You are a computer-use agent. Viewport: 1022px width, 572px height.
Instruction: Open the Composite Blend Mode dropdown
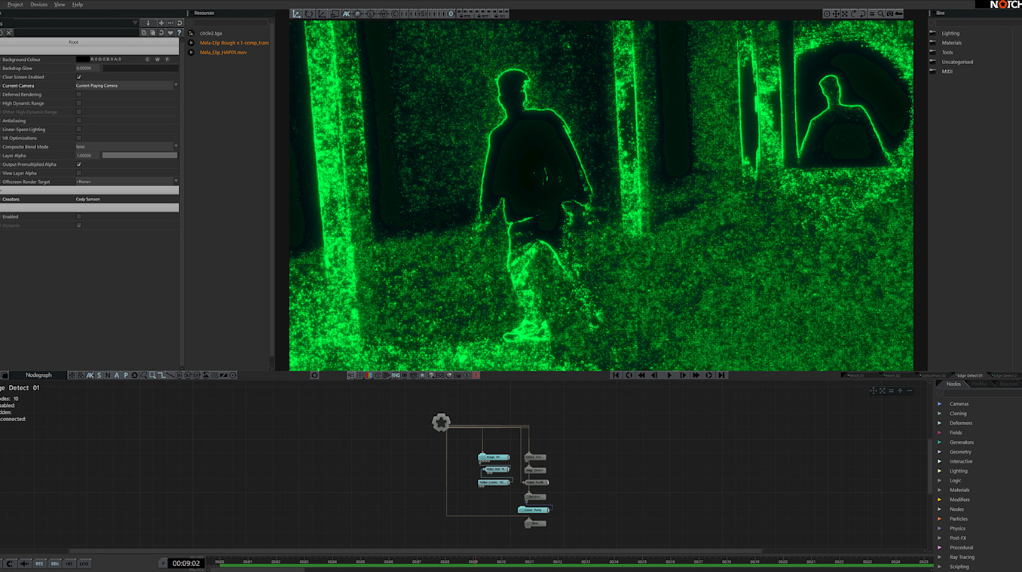[x=127, y=147]
